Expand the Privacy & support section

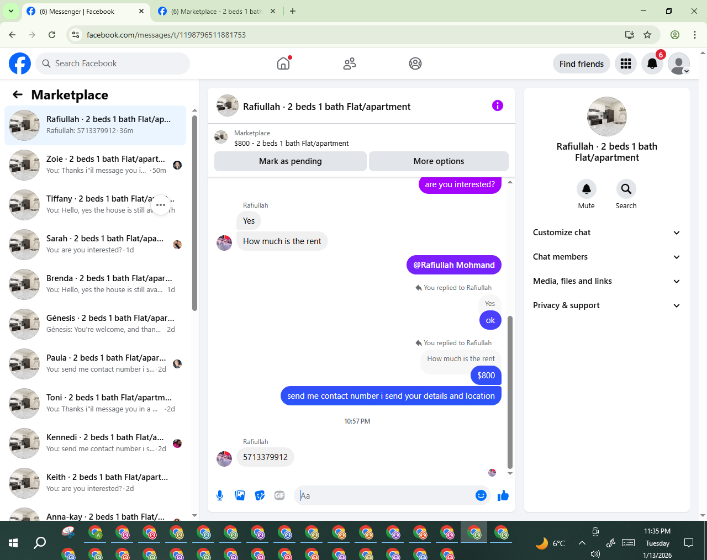pos(606,305)
